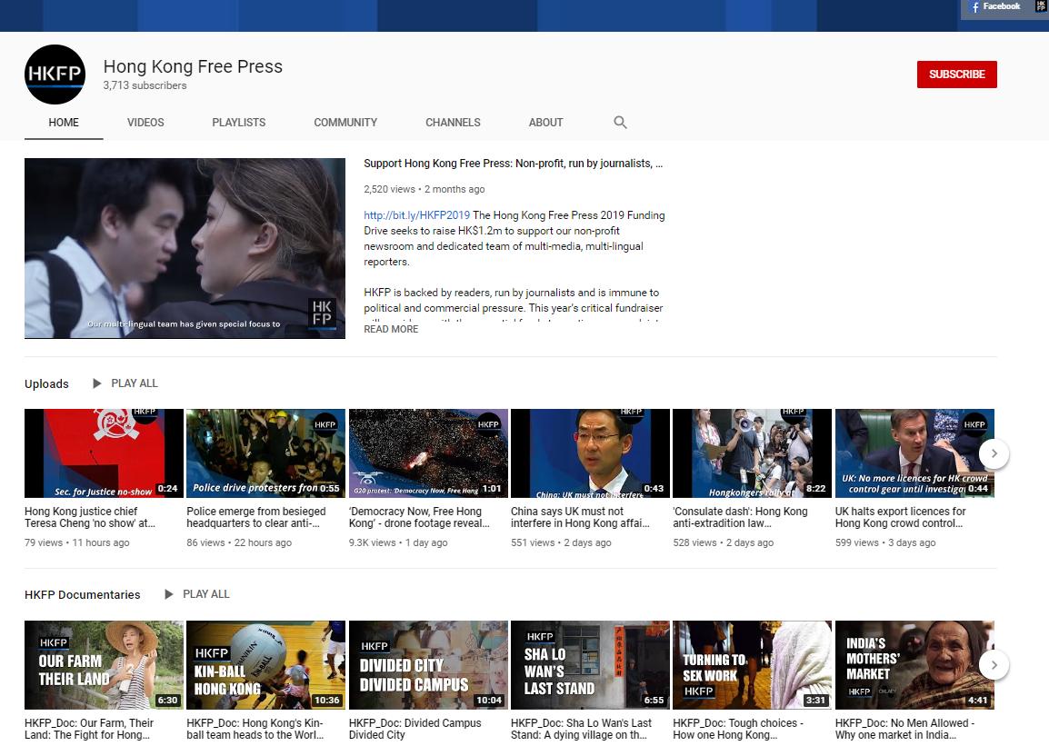Screen dimensions: 1049x746
Task: Open the Uploads section heading
Action: tap(47, 383)
